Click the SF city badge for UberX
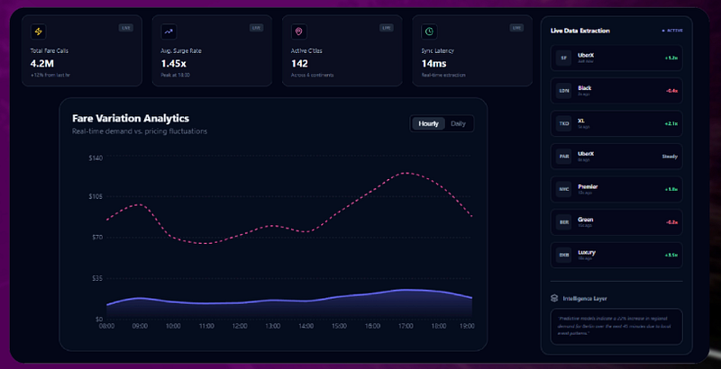 (563, 58)
